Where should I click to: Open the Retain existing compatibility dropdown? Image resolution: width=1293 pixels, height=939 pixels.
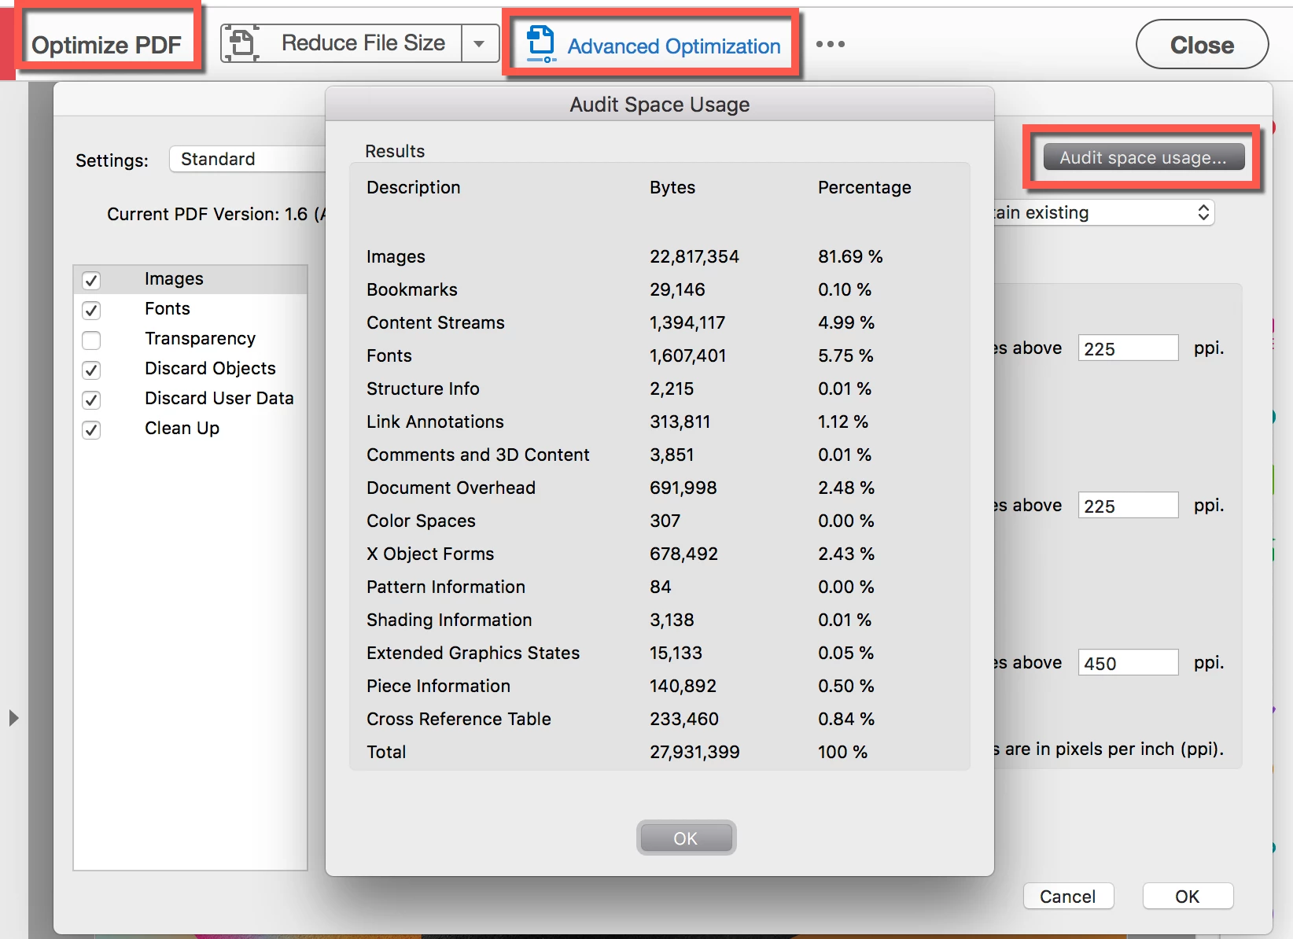[1104, 212]
